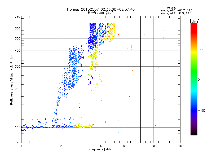Image resolution: width=212 pixels, height=159 pixels.
Task: Click the 'Stationary phase Virtual Height [km]' axis label
Action: point(11,79)
